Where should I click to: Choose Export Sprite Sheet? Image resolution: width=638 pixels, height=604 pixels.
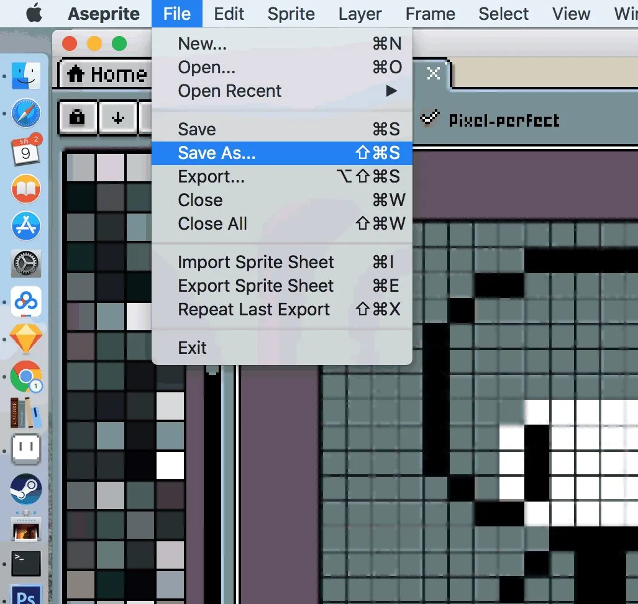281,286
